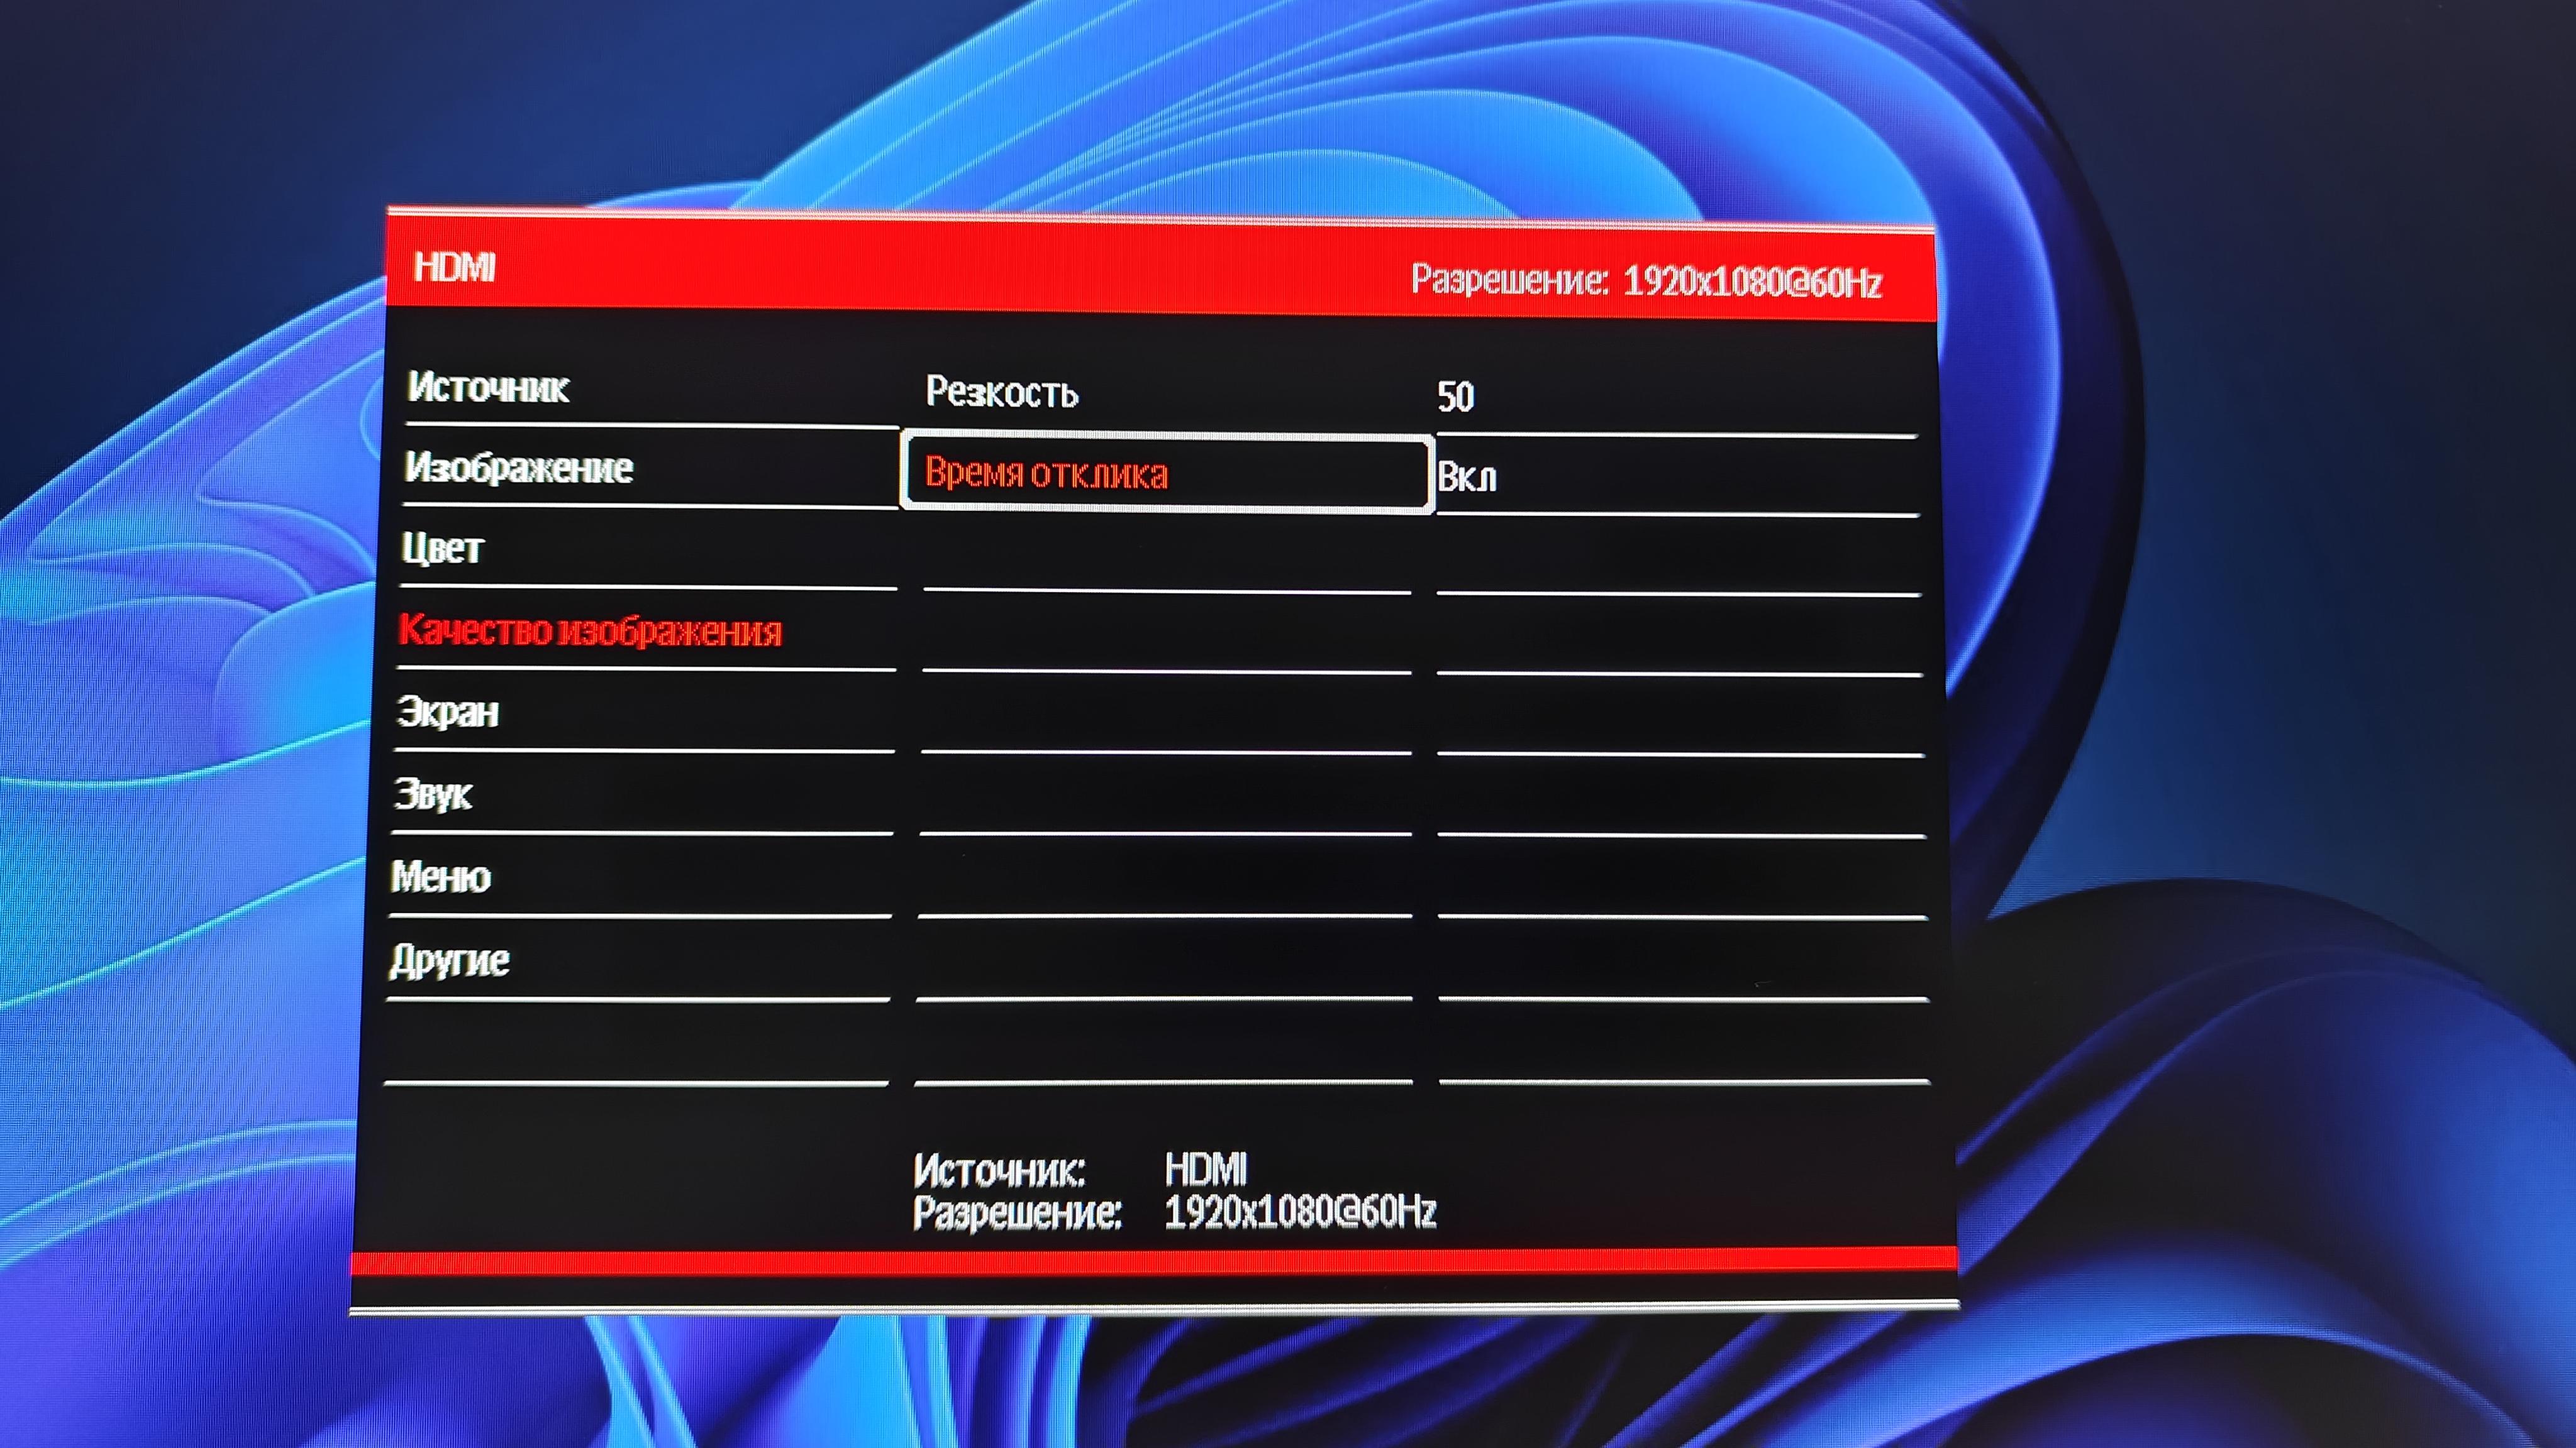This screenshot has width=2576, height=1448.
Task: Select the Меню settings entry
Action: point(441,877)
